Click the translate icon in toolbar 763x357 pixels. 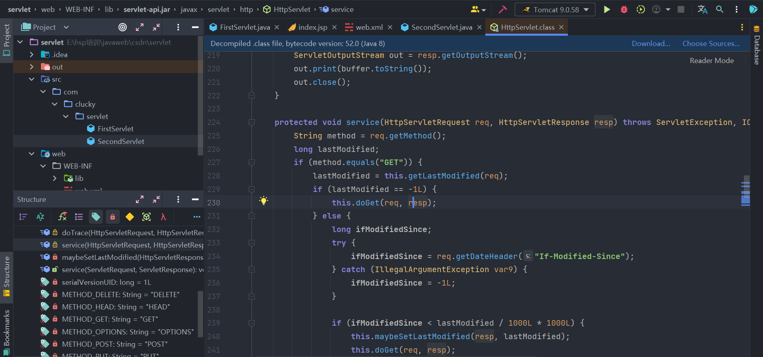click(703, 10)
